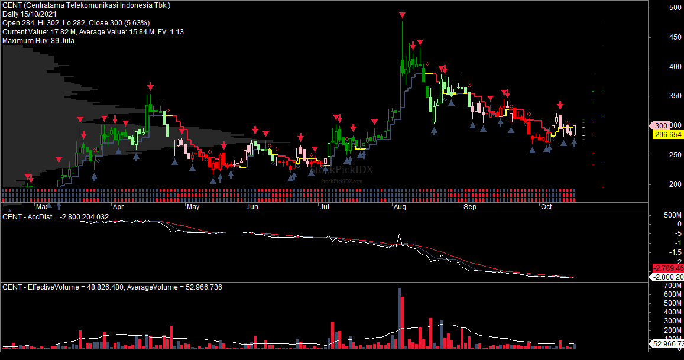Select the Sep month label on time axis

pyautogui.click(x=470, y=207)
